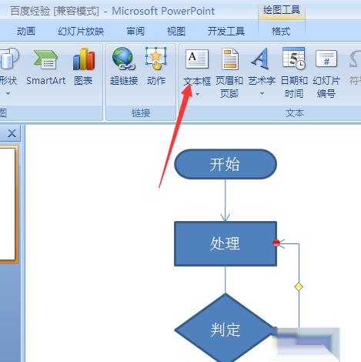361x362 pixels.
Task: Click the yellow diamond connector handle
Action: tap(299, 287)
